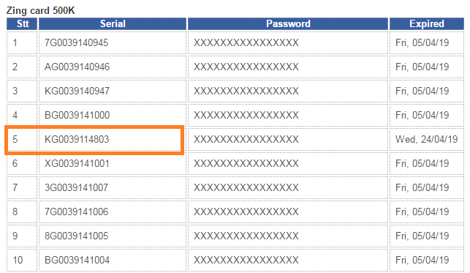Click the Serial column header
This screenshot has width=470, height=273.
tap(113, 23)
